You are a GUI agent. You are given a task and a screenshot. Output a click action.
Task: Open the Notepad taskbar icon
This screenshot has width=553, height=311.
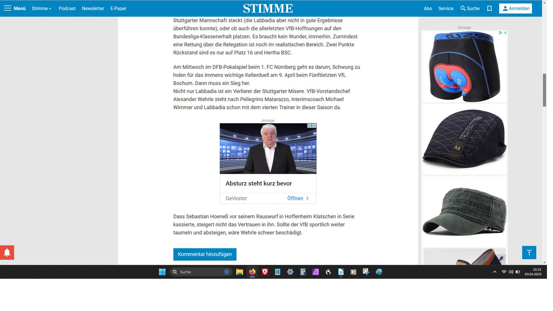click(277, 272)
